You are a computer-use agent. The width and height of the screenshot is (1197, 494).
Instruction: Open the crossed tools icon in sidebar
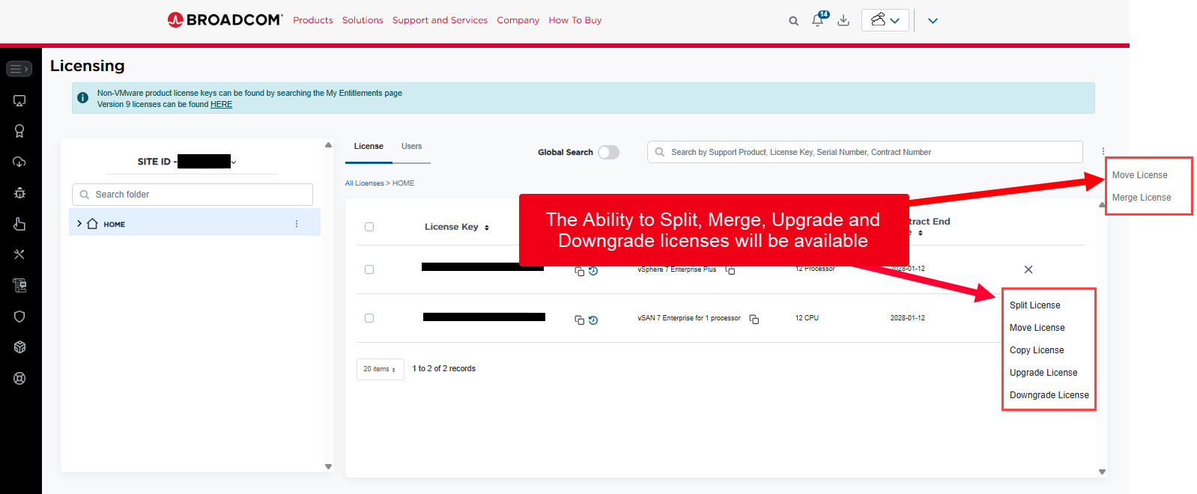(19, 254)
